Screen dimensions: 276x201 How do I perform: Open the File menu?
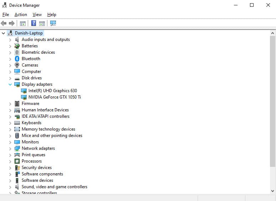click(6, 15)
